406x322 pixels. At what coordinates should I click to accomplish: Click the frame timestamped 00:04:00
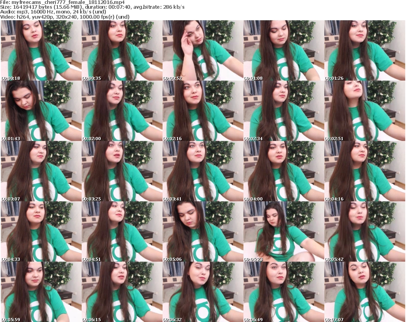[x=284, y=172]
